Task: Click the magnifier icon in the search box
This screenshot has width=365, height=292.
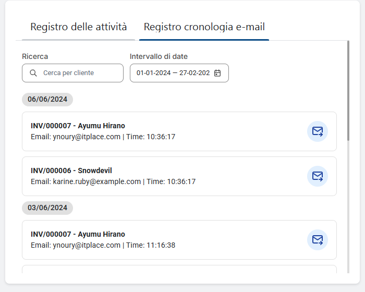Action: pos(34,73)
